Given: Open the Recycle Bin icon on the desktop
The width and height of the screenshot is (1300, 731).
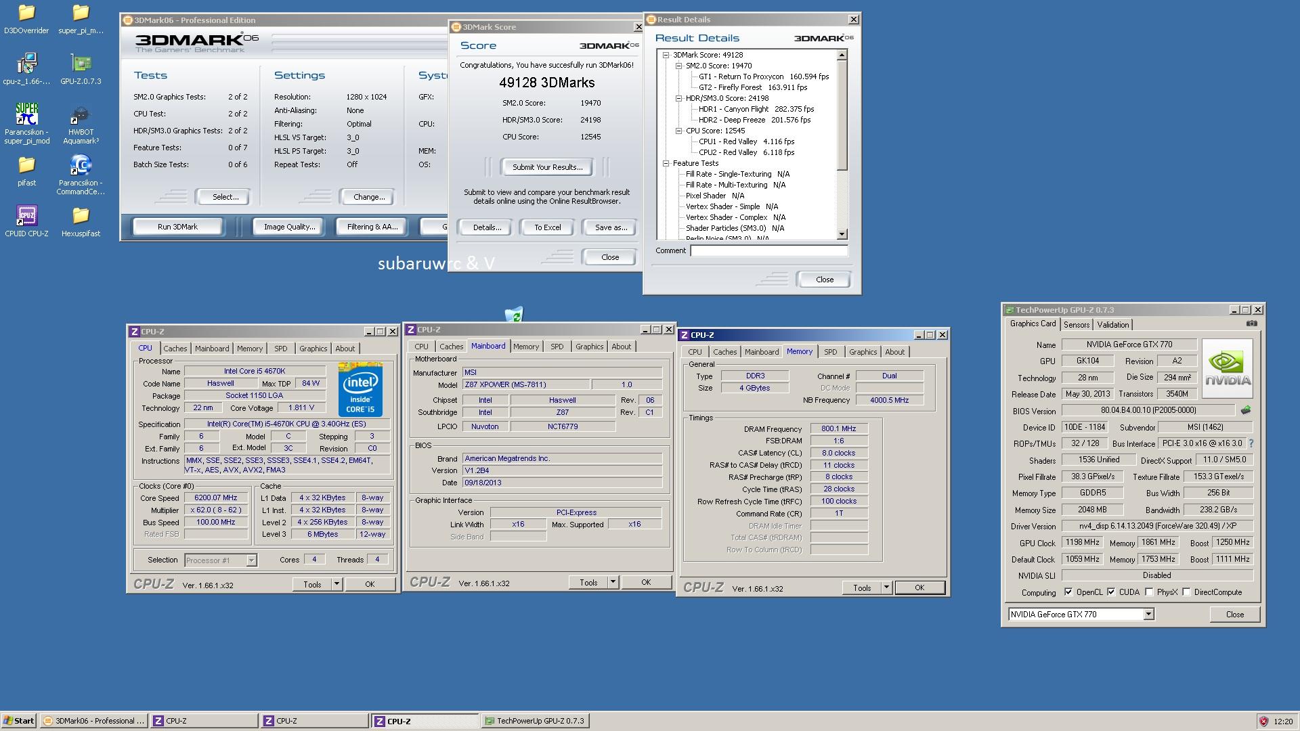Looking at the screenshot, I should coord(514,315).
